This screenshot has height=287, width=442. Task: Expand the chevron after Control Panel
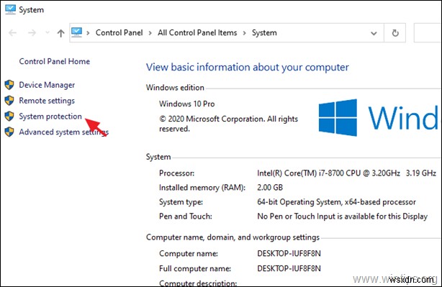pos(150,33)
